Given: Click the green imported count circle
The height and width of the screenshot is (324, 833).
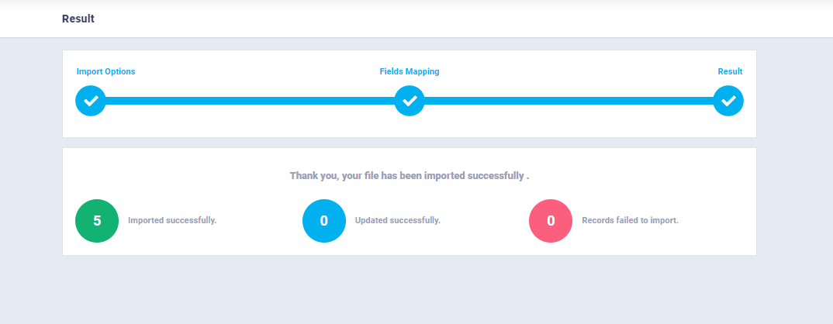Looking at the screenshot, I should tap(97, 221).
